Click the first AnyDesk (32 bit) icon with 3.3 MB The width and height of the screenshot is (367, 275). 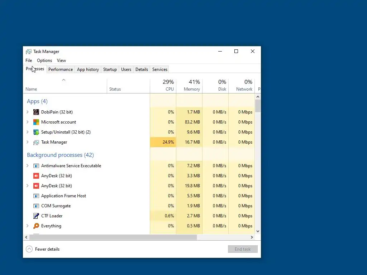pos(36,176)
